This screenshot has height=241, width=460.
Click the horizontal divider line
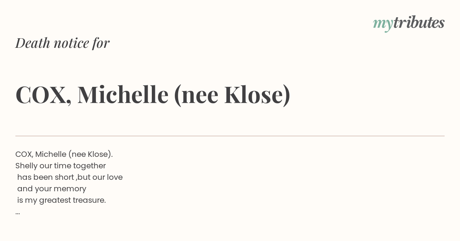tap(230, 136)
